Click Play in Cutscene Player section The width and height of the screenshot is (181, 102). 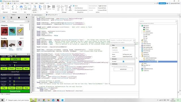[4, 88]
